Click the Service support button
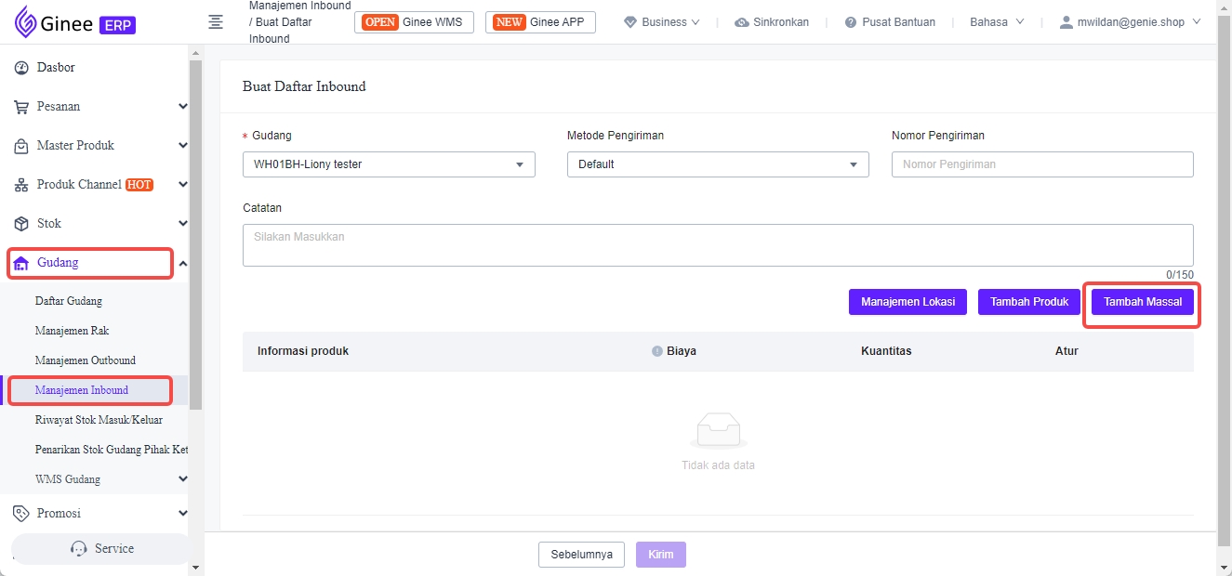This screenshot has height=576, width=1232. point(102,549)
